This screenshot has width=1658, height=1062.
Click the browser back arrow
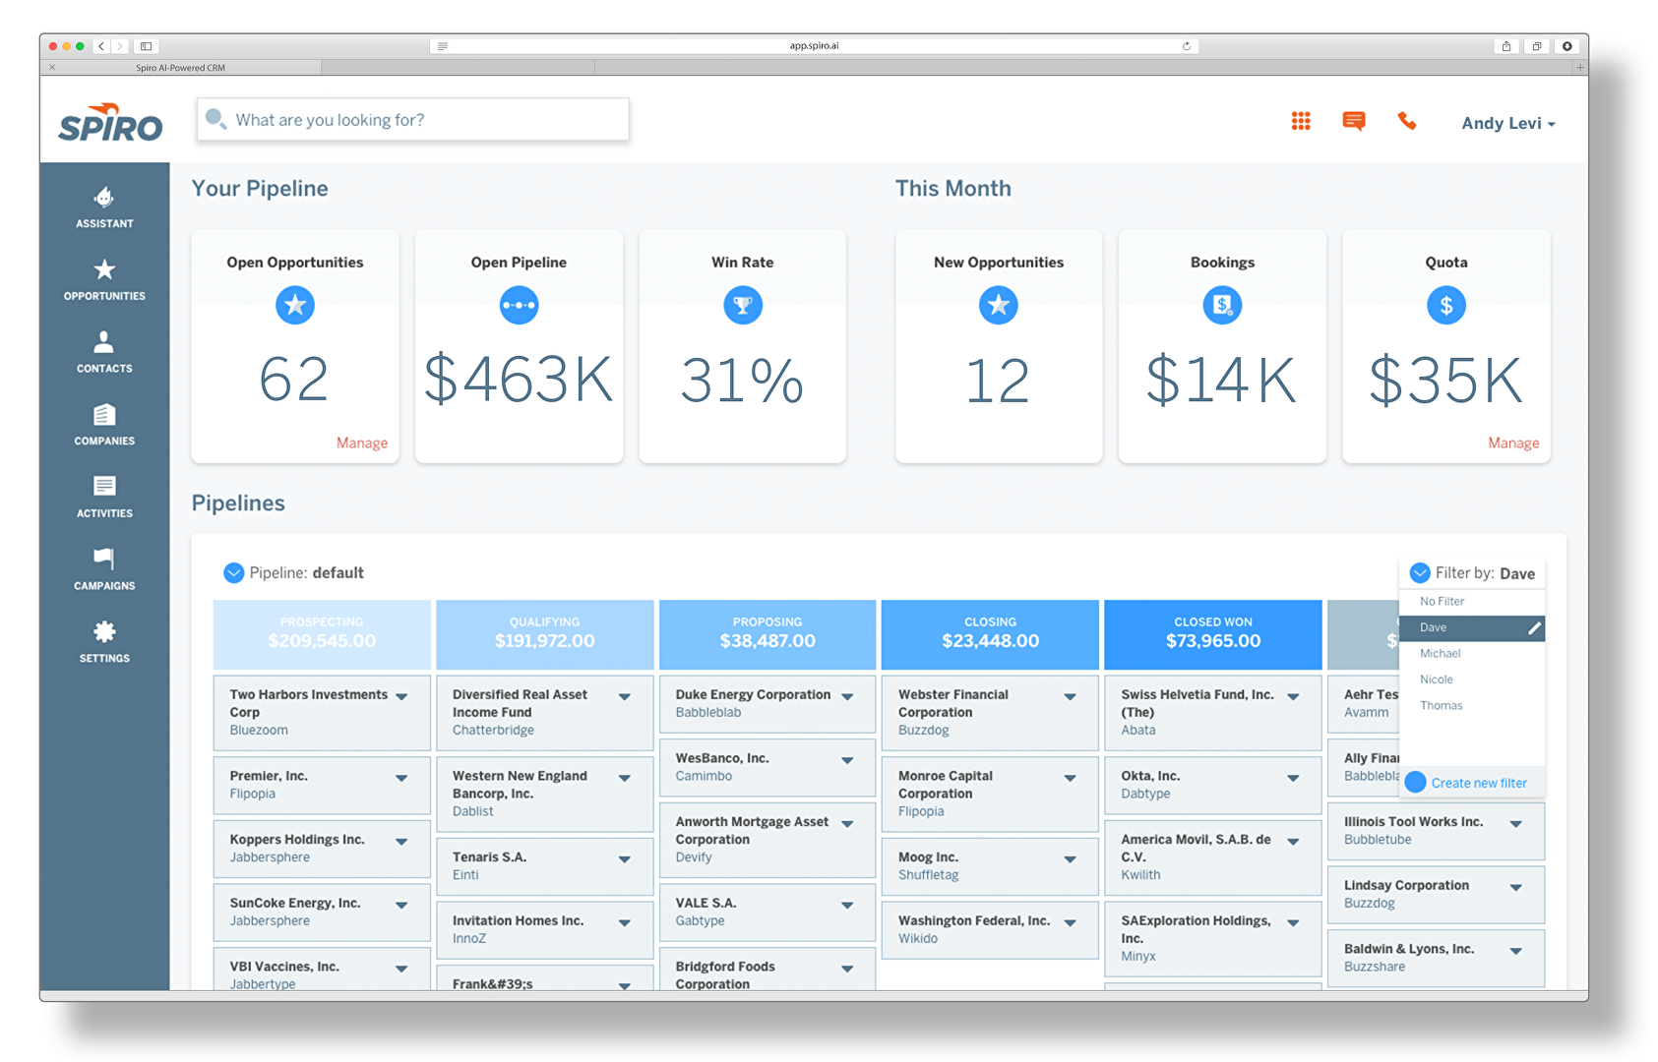101,46
